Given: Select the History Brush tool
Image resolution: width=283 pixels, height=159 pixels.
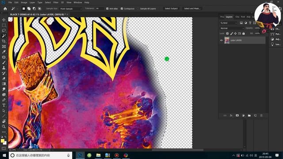Looking at the screenshot, I should tap(4, 73).
